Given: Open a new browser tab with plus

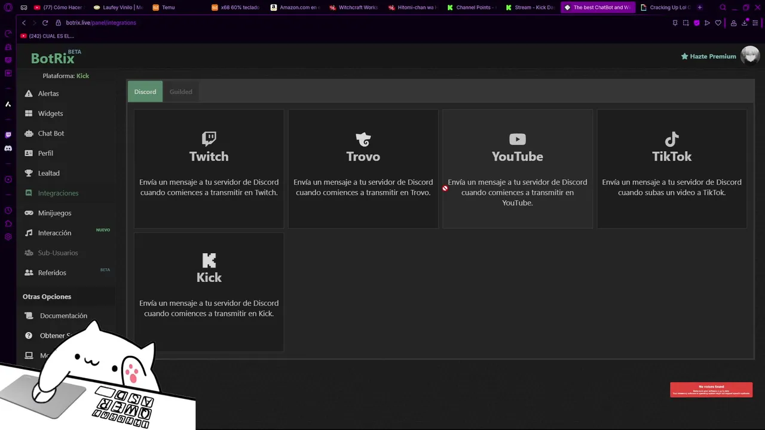Looking at the screenshot, I should click(x=700, y=8).
